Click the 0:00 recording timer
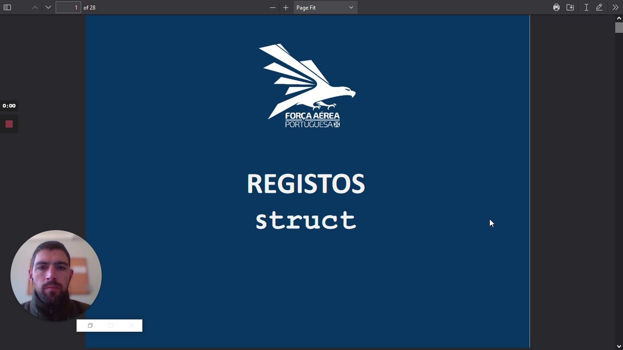 point(9,105)
